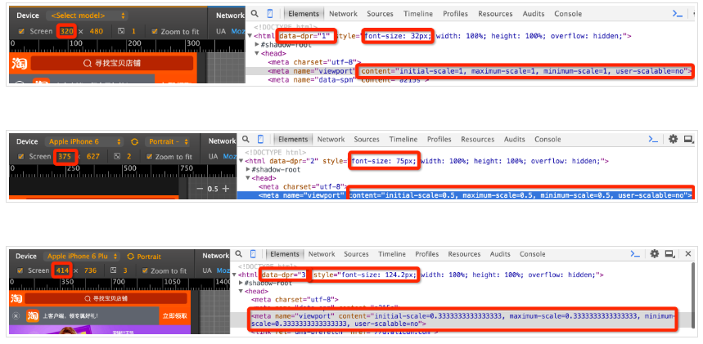The height and width of the screenshot is (344, 703).
Task: Click the rotate icon before Portrait in the iPhone 6 Plus panel
Action: pyautogui.click(x=130, y=257)
